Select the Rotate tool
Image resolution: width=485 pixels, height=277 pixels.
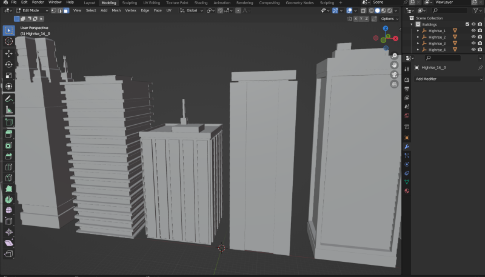point(8,64)
